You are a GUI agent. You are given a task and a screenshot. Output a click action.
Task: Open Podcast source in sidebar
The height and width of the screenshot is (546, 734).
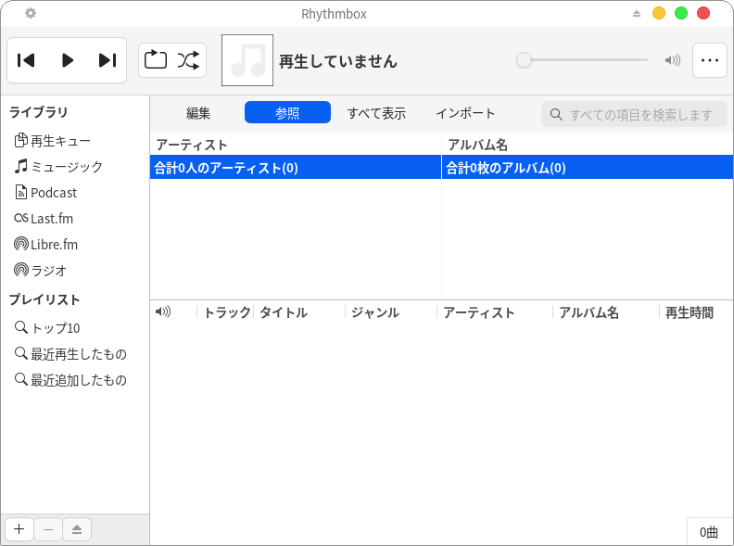[53, 193]
